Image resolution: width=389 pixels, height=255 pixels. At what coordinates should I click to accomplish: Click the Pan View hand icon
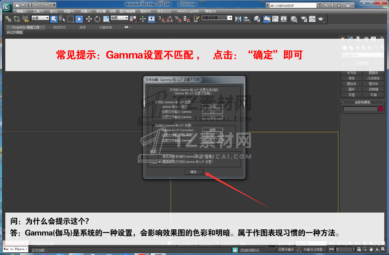371,249
